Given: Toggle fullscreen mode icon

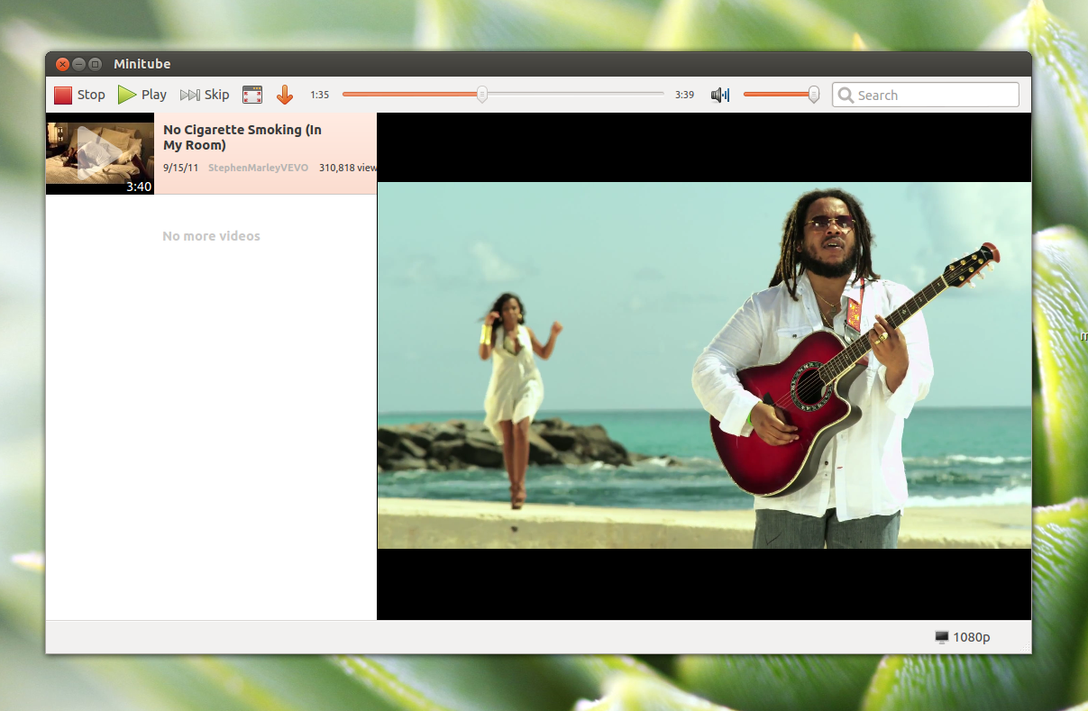Looking at the screenshot, I should click(x=252, y=95).
